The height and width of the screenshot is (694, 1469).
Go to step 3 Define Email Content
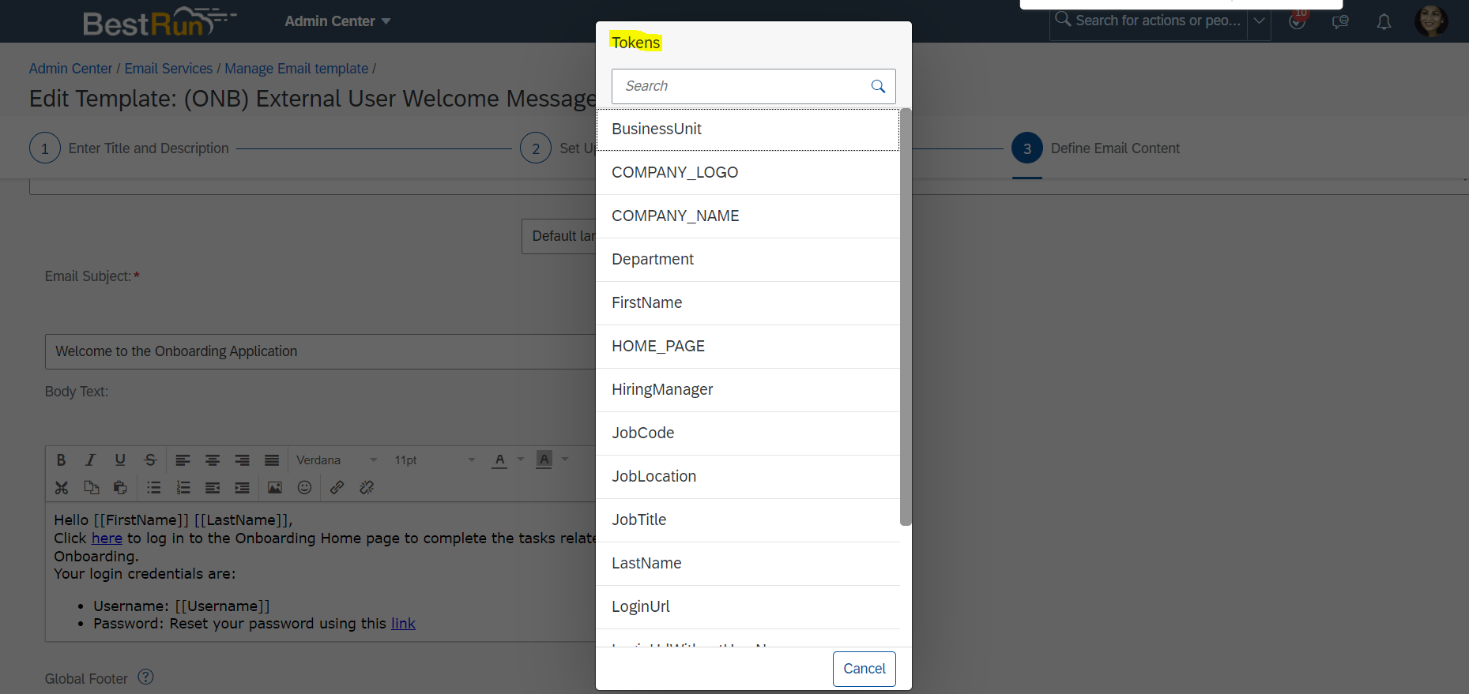coord(1095,148)
